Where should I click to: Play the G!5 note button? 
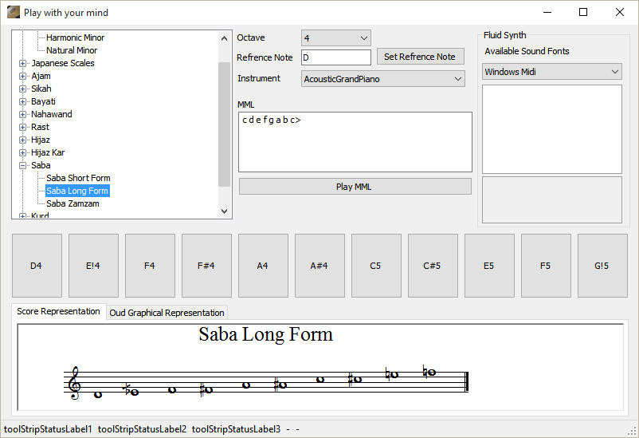click(602, 266)
